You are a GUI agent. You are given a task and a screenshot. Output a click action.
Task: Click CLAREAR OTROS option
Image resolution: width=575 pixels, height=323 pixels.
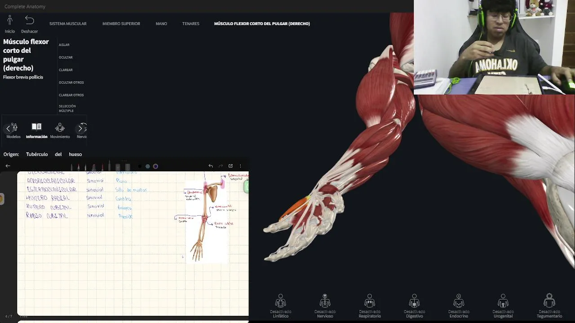pos(71,95)
